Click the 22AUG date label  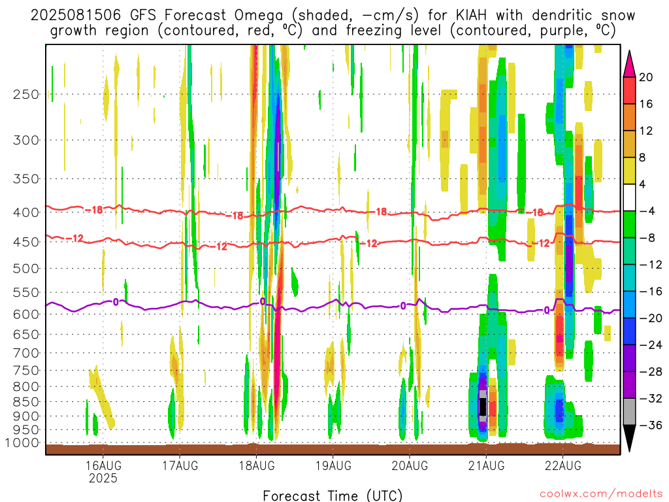click(x=563, y=465)
